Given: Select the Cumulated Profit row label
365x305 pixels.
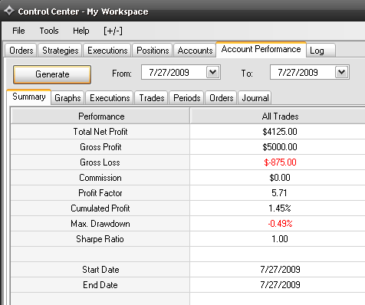Looking at the screenshot, I should pyautogui.click(x=100, y=208).
